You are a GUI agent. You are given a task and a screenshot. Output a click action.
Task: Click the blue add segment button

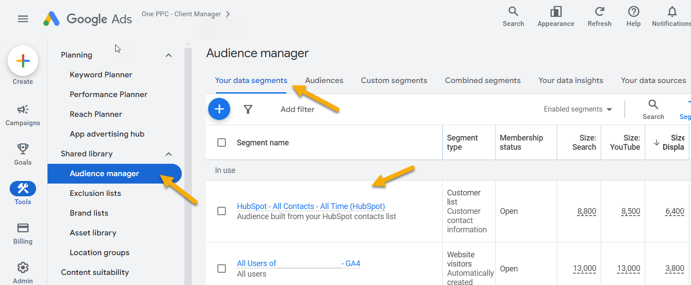(x=219, y=109)
